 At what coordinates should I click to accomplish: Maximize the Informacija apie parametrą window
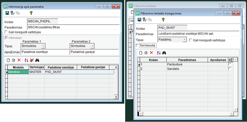pos(107,6)
